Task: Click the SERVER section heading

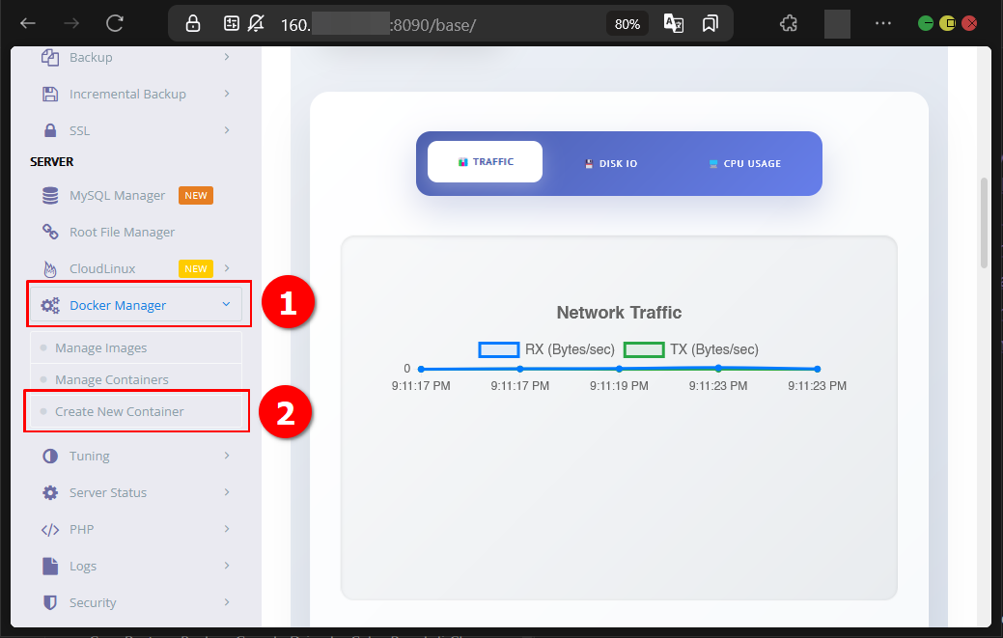Action: coord(52,162)
